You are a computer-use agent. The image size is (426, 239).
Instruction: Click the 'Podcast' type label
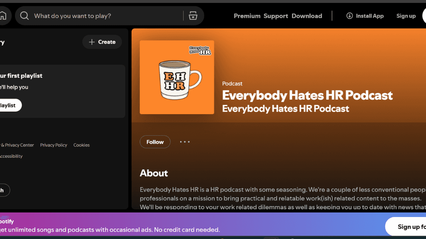[232, 83]
